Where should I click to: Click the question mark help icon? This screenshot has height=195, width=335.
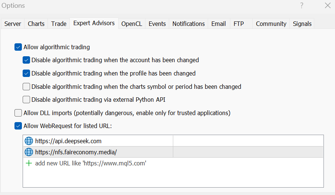click(302, 6)
